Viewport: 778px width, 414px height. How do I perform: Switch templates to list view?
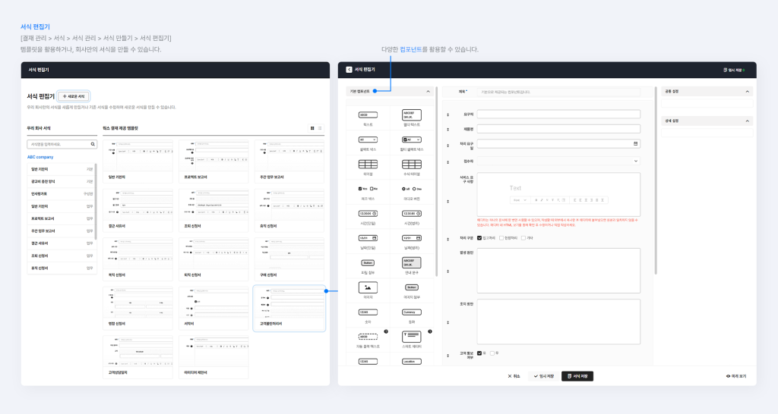click(320, 128)
